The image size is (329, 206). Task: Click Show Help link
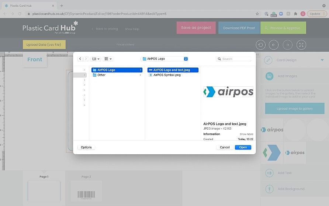click(x=132, y=29)
